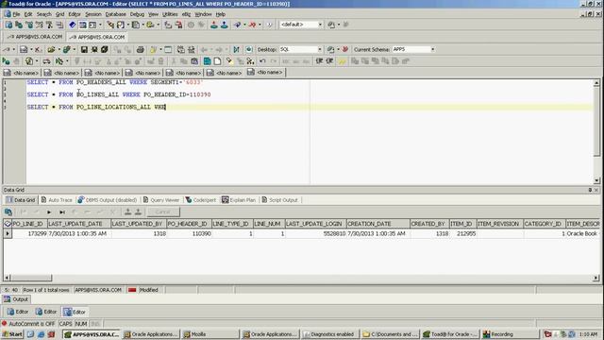Open the Script Output tab
The height and width of the screenshot is (340, 604).
(279, 200)
